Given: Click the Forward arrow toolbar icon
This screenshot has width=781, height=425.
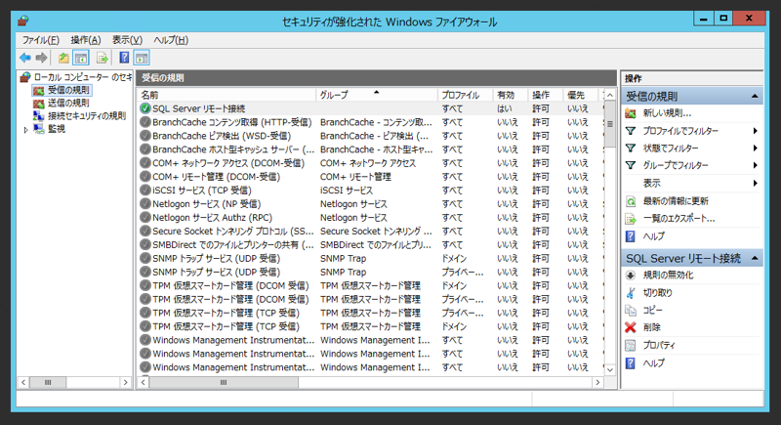Looking at the screenshot, I should click(41, 58).
